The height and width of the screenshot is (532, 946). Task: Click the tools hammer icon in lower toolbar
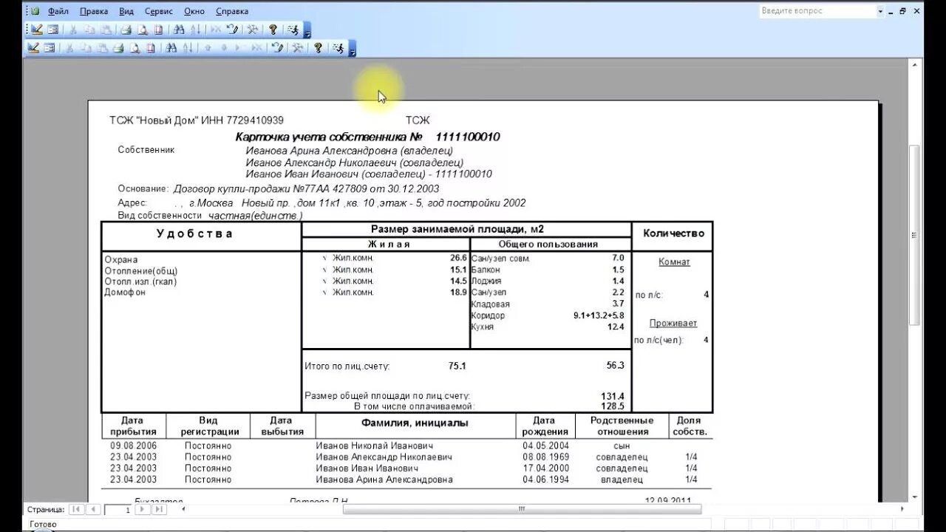point(297,48)
